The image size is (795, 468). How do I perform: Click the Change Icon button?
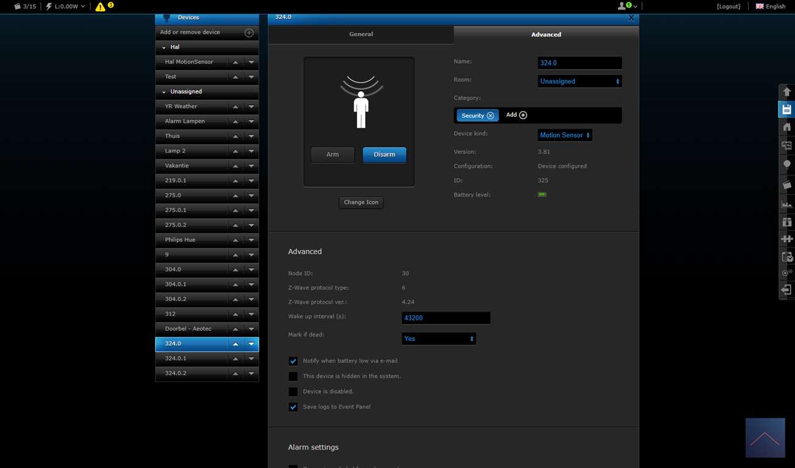pos(361,202)
